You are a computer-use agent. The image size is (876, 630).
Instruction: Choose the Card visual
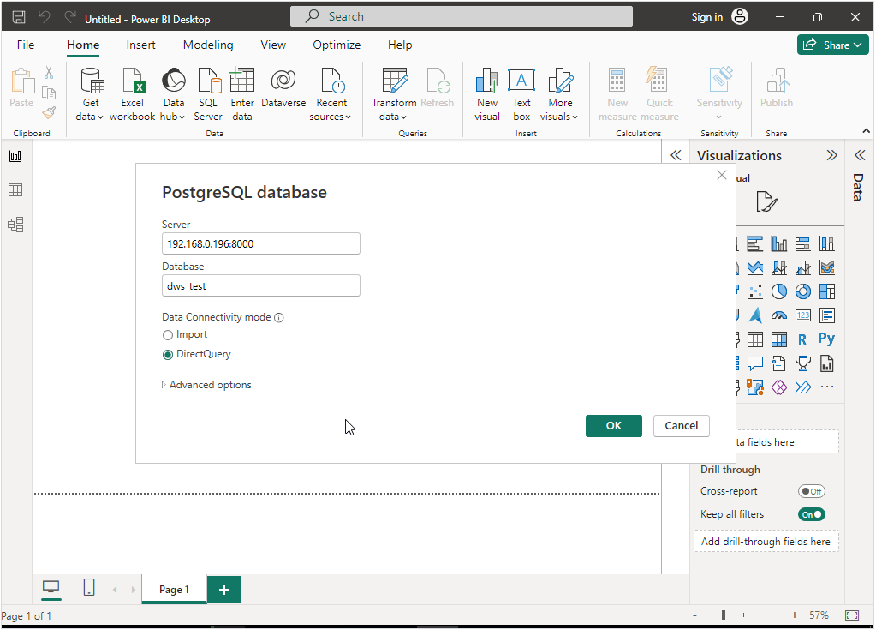(803, 315)
